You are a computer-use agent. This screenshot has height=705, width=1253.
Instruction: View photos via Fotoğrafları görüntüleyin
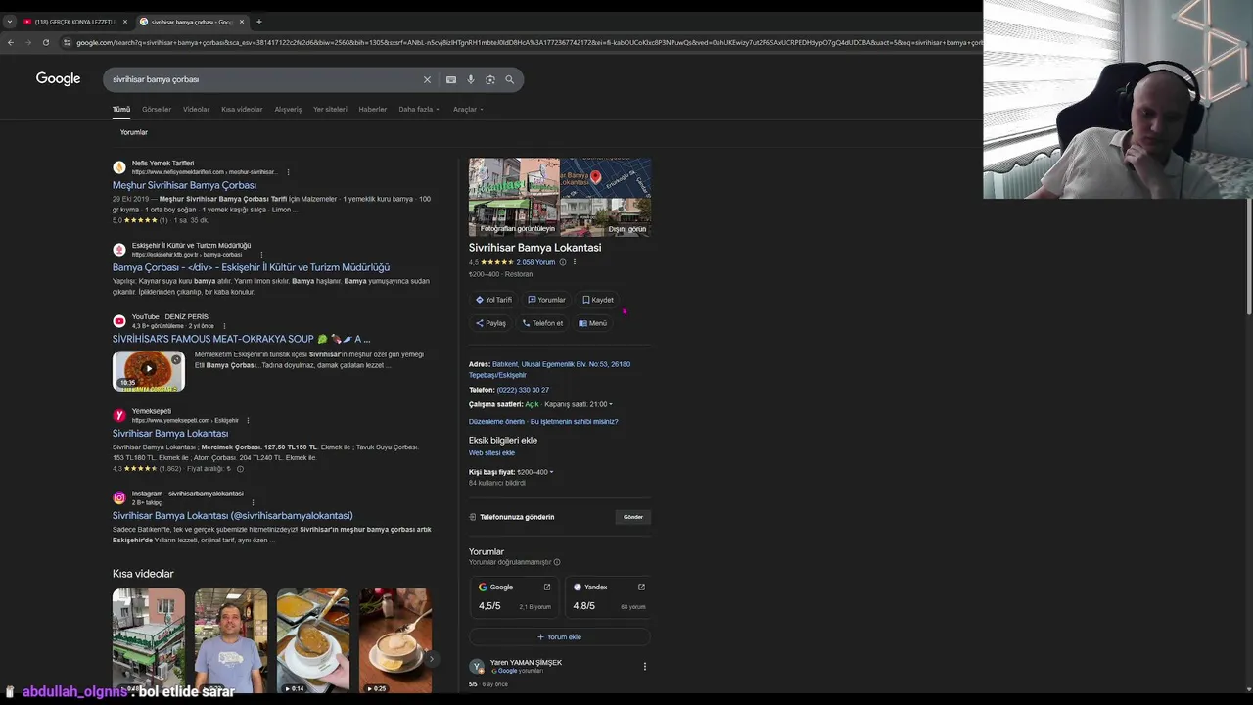coord(514,197)
